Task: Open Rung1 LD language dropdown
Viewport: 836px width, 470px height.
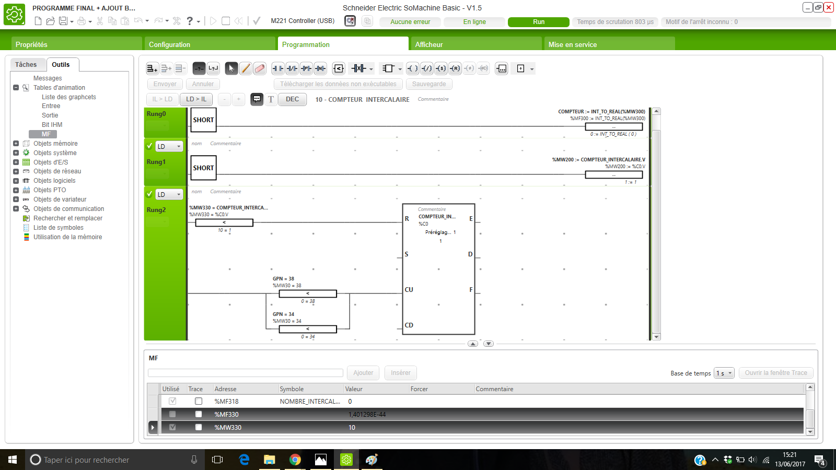Action: 169,146
